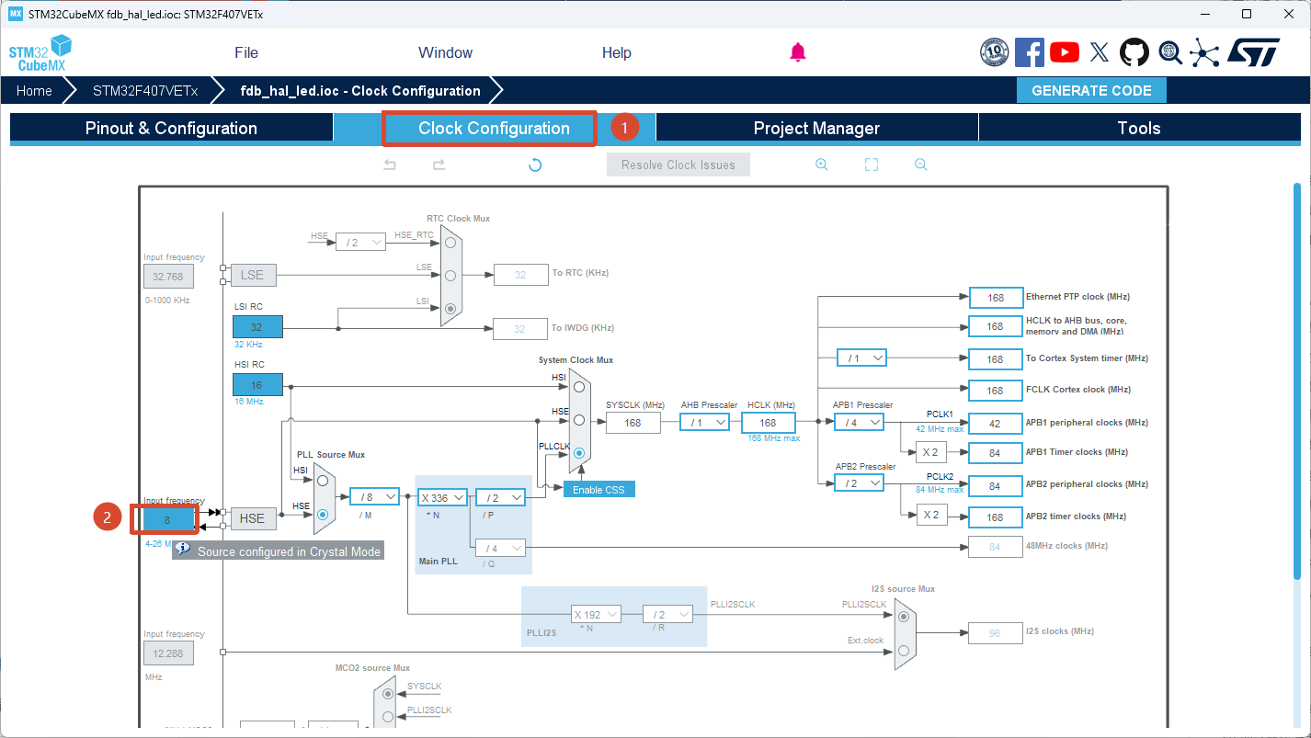
Task: Reset clock configuration with refresh icon
Action: [535, 165]
